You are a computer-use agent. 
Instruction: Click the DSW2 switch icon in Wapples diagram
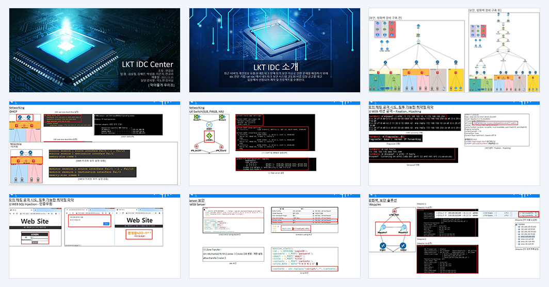(402, 245)
